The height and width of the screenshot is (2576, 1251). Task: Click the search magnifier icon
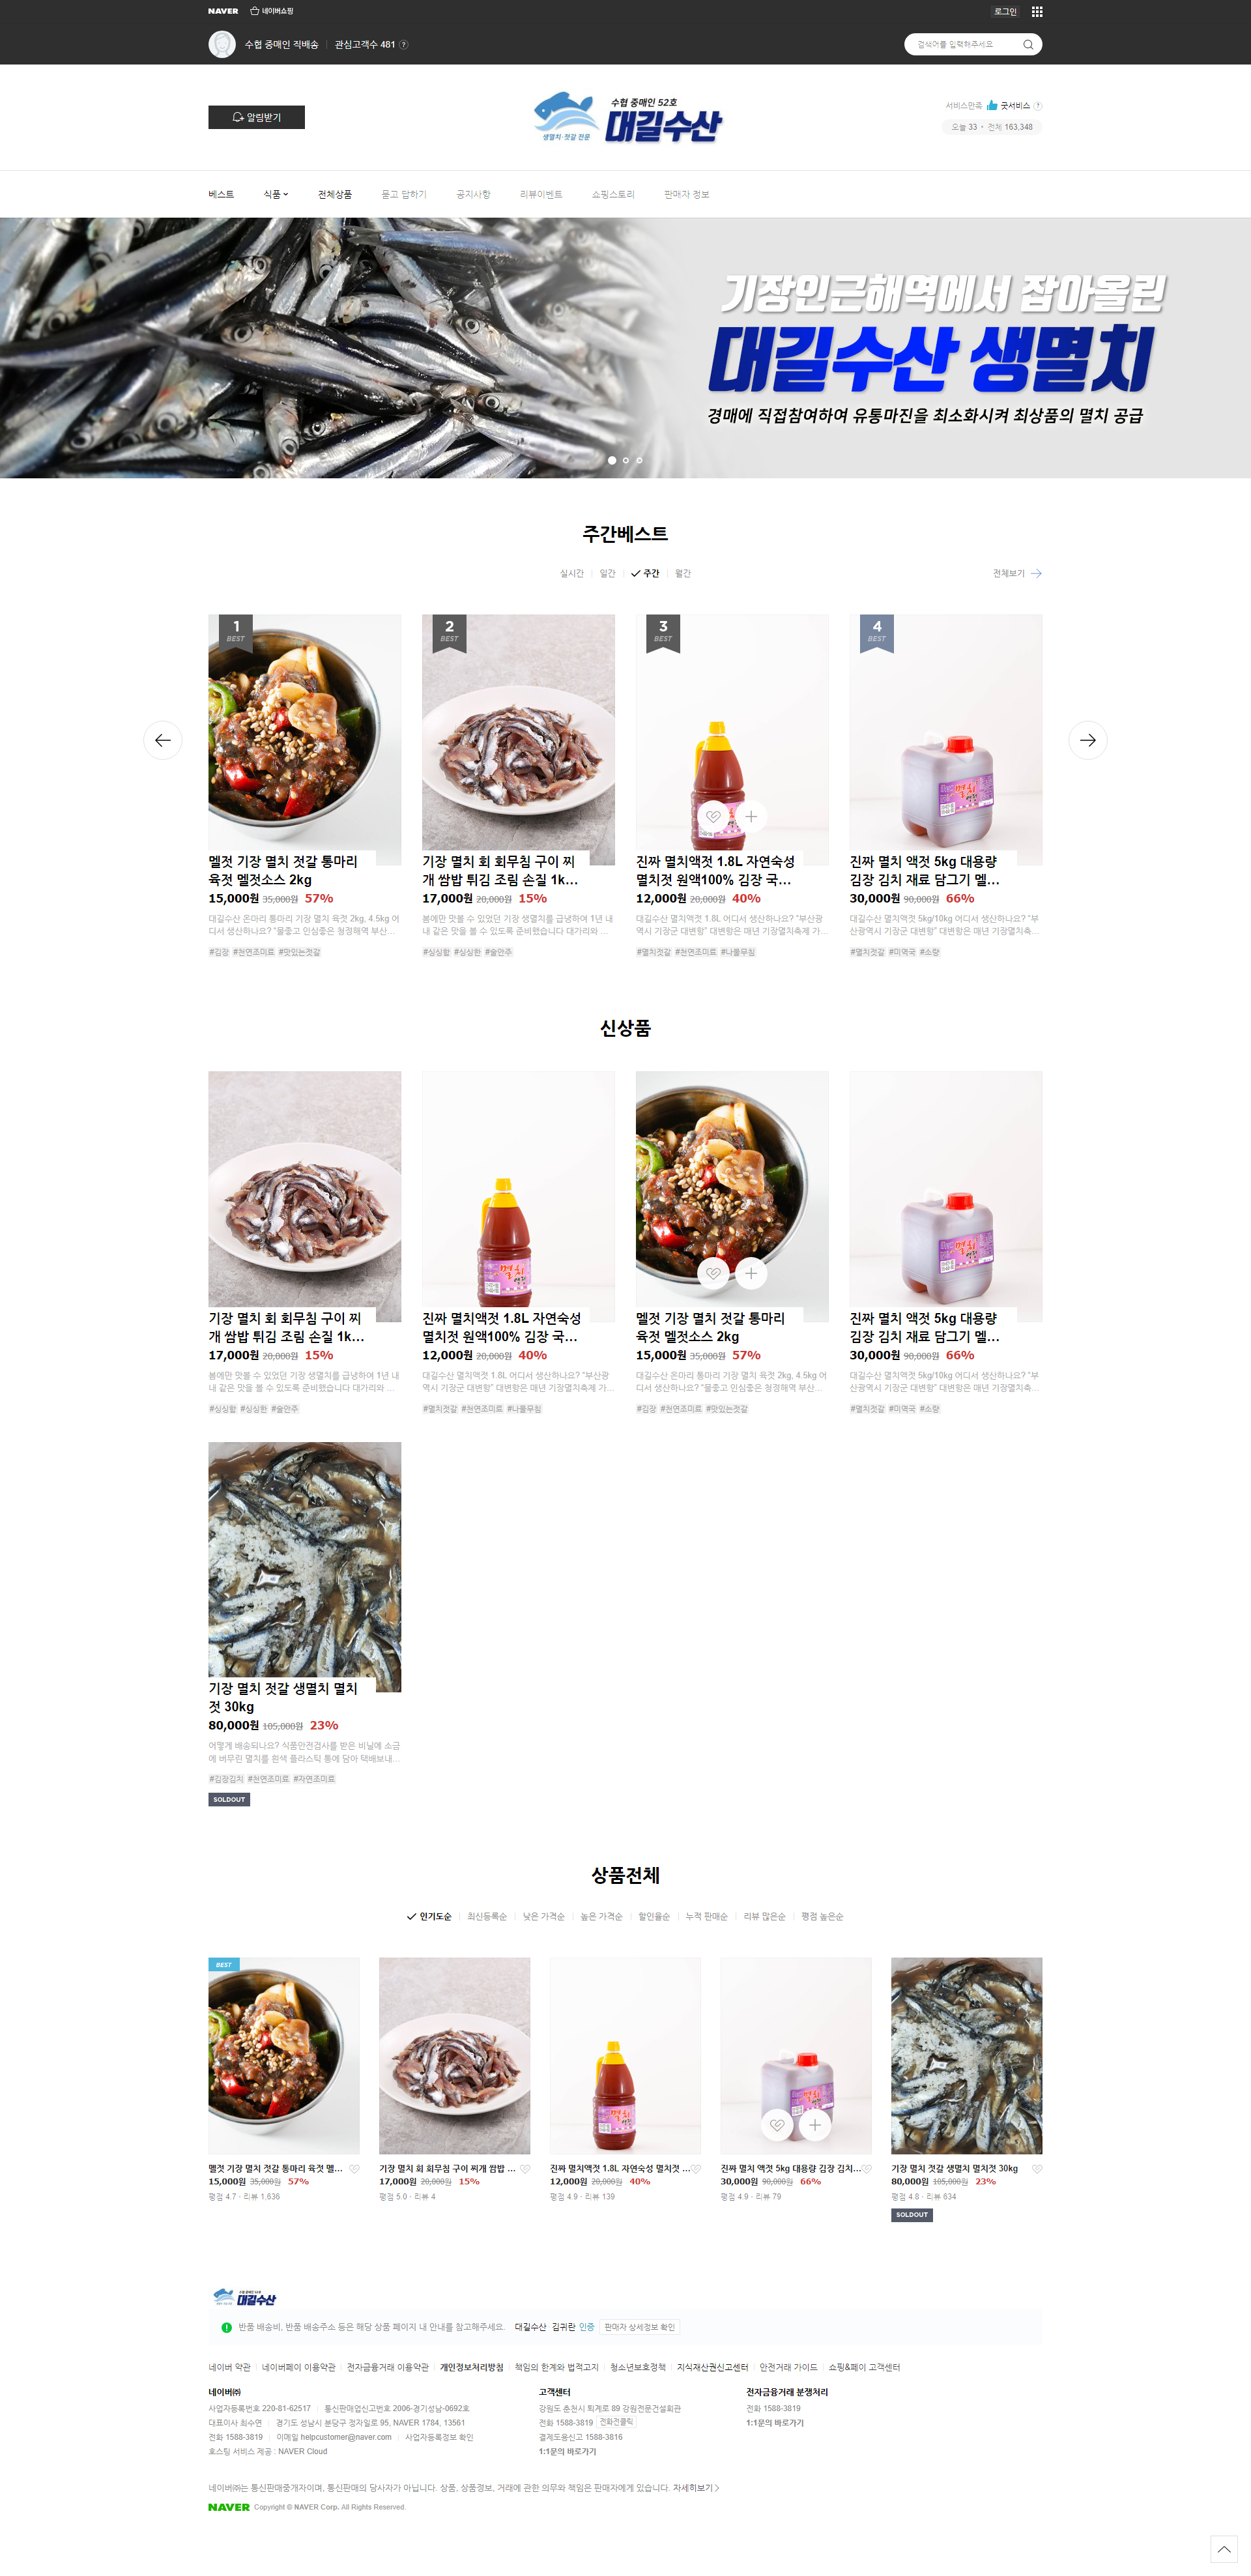(1028, 44)
